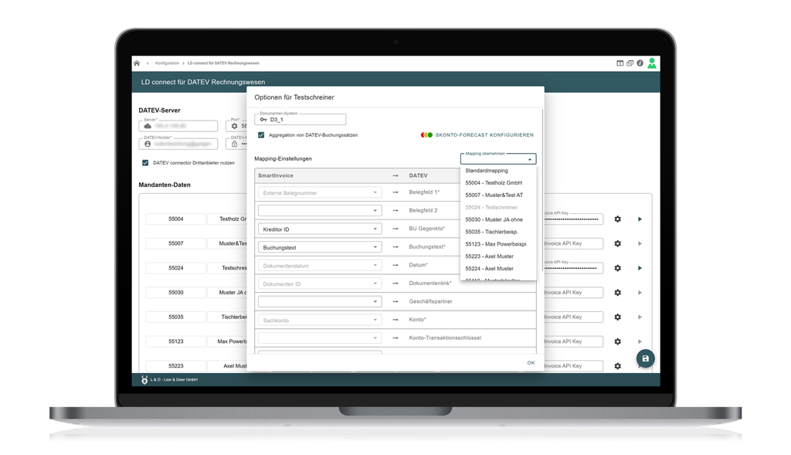
Task: Click play arrow for client 55024
Action: click(640, 268)
